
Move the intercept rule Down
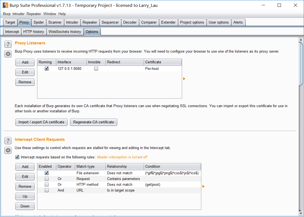[25, 206]
